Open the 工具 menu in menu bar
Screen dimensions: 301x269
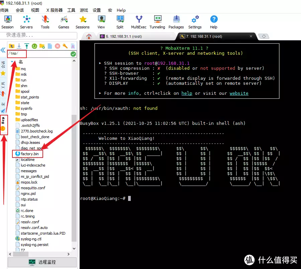coord(71,10)
